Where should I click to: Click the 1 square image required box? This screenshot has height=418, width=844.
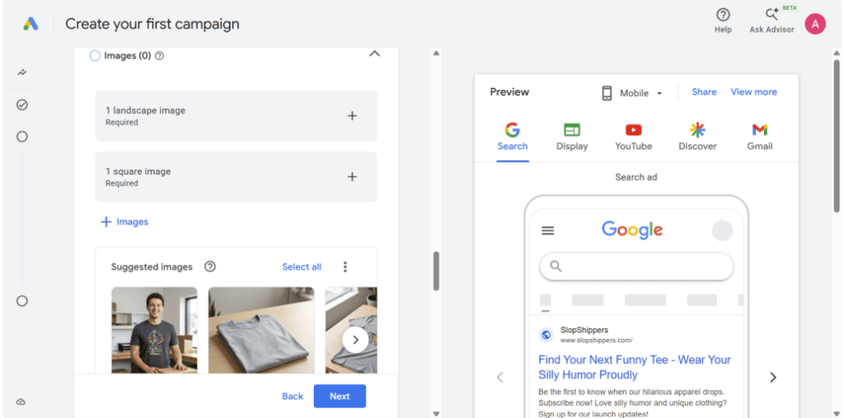(x=237, y=176)
